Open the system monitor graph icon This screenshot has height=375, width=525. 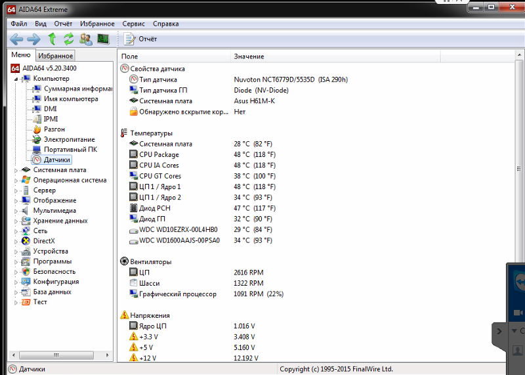103,39
